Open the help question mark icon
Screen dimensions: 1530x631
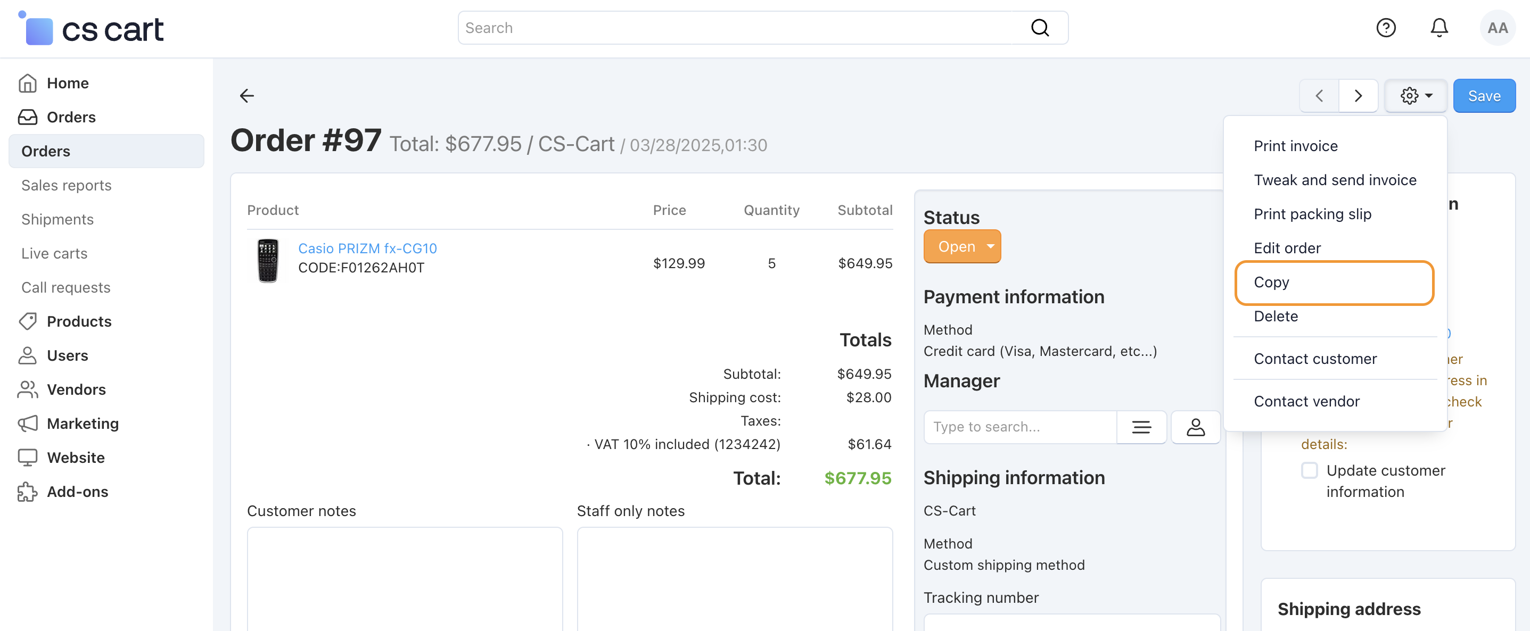[x=1386, y=28]
